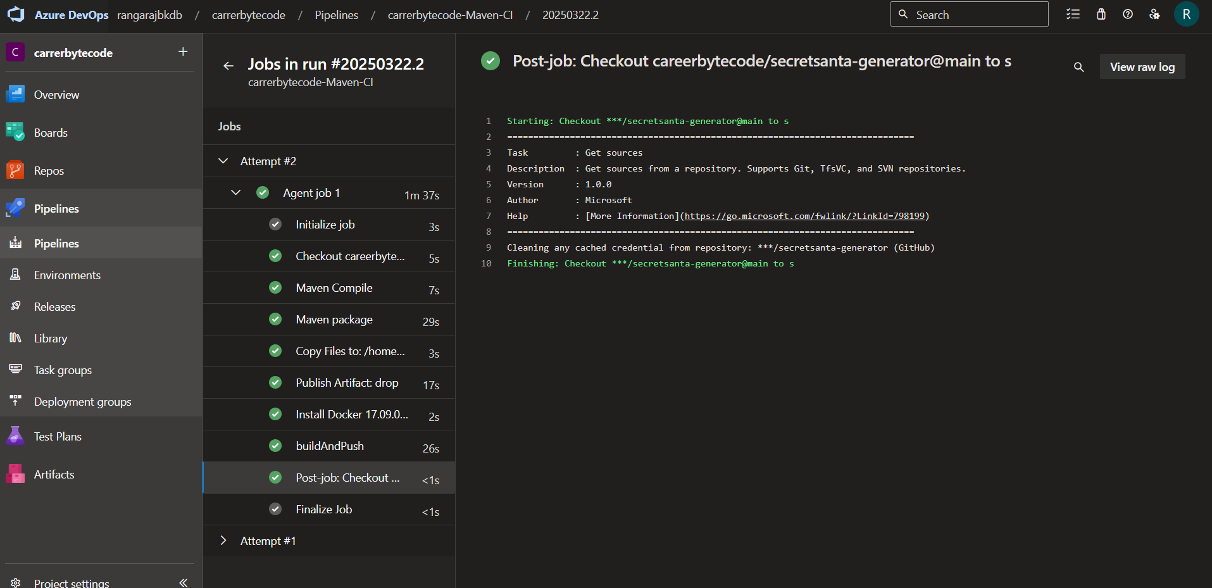Image resolution: width=1212 pixels, height=588 pixels.
Task: Click the View raw log button
Action: pos(1142,66)
